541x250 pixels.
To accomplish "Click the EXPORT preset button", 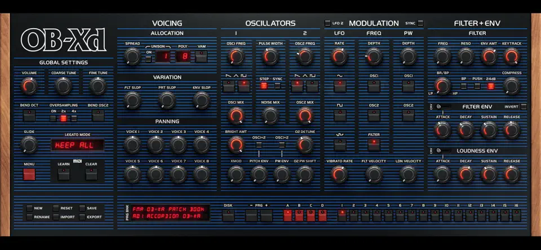I will pos(82,217).
